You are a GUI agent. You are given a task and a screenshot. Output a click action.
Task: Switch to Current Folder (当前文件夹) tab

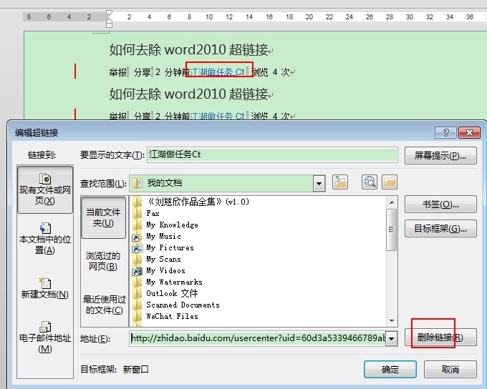point(103,217)
